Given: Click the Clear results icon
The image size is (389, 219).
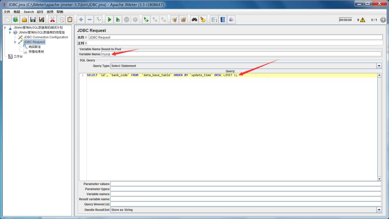Looking at the screenshot, I should [174, 20].
